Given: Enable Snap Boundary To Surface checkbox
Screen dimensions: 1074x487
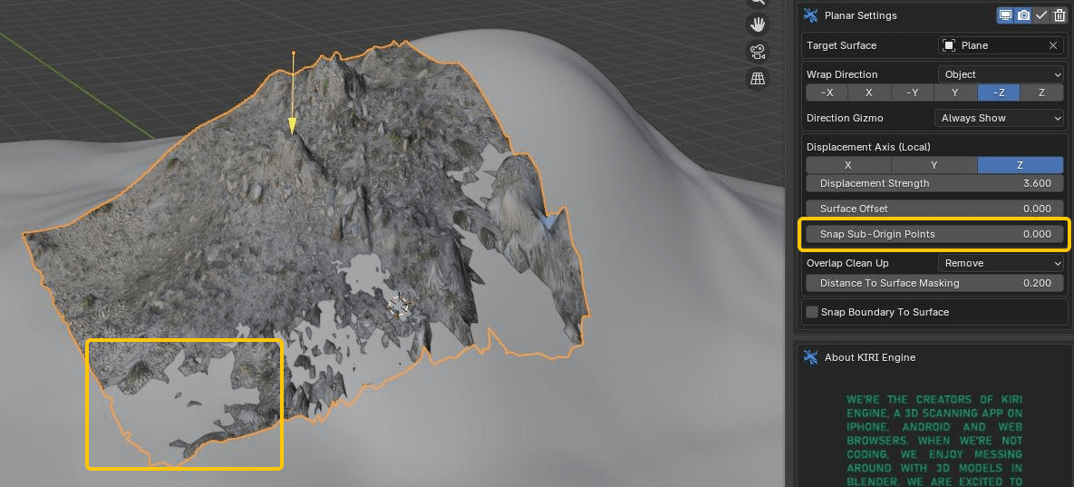Looking at the screenshot, I should pos(812,312).
